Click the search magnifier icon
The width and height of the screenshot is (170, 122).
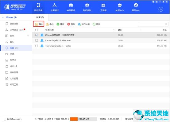click(x=166, y=24)
